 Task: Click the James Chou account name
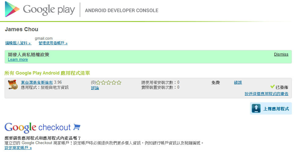[22, 29]
